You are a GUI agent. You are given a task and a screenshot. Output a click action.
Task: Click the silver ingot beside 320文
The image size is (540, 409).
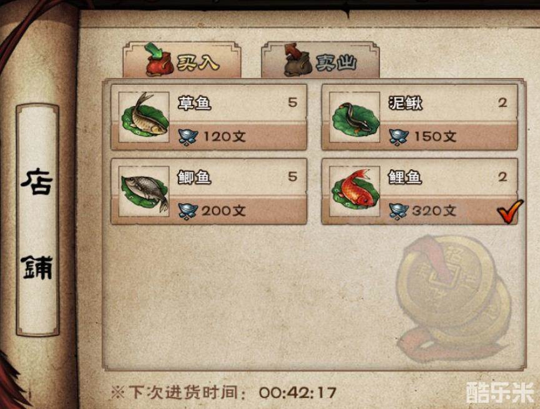coord(399,211)
